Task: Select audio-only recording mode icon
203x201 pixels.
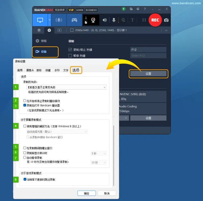Action: (59, 20)
